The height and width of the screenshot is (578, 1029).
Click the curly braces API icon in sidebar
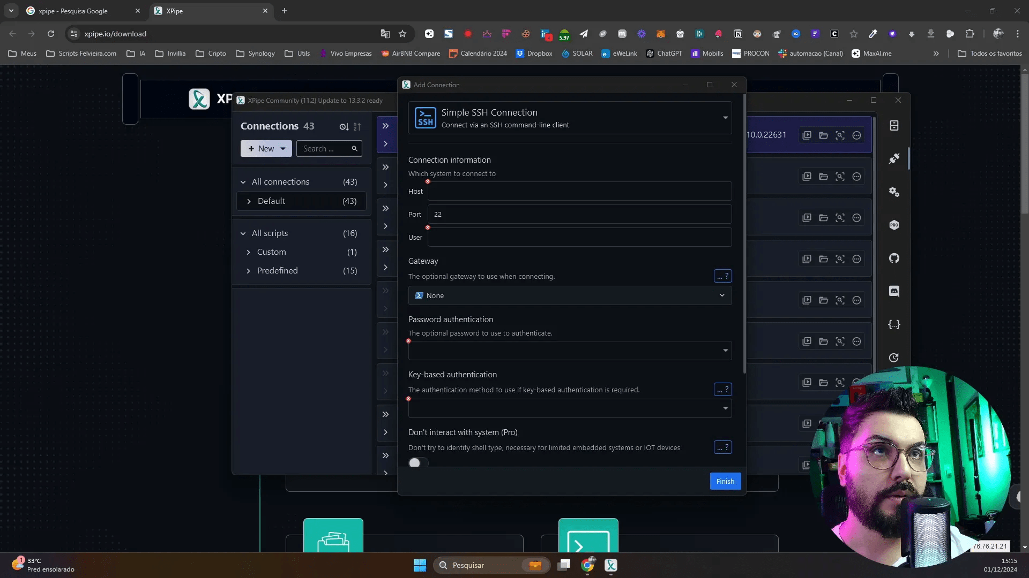(x=894, y=324)
